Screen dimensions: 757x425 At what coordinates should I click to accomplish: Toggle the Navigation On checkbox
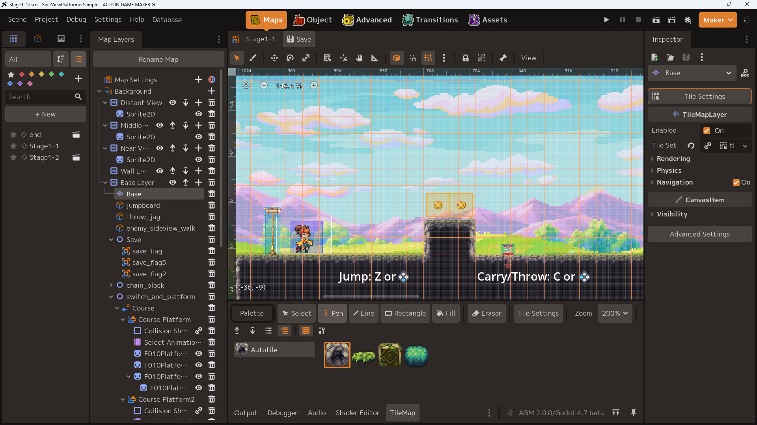click(x=736, y=183)
